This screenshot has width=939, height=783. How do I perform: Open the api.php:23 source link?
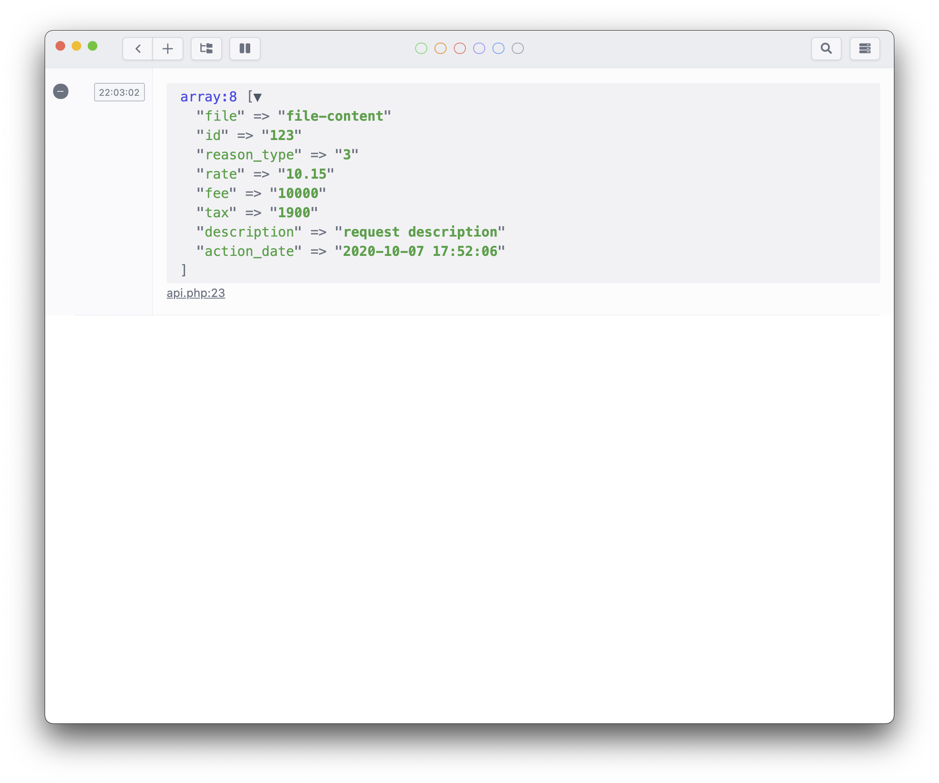pos(196,293)
